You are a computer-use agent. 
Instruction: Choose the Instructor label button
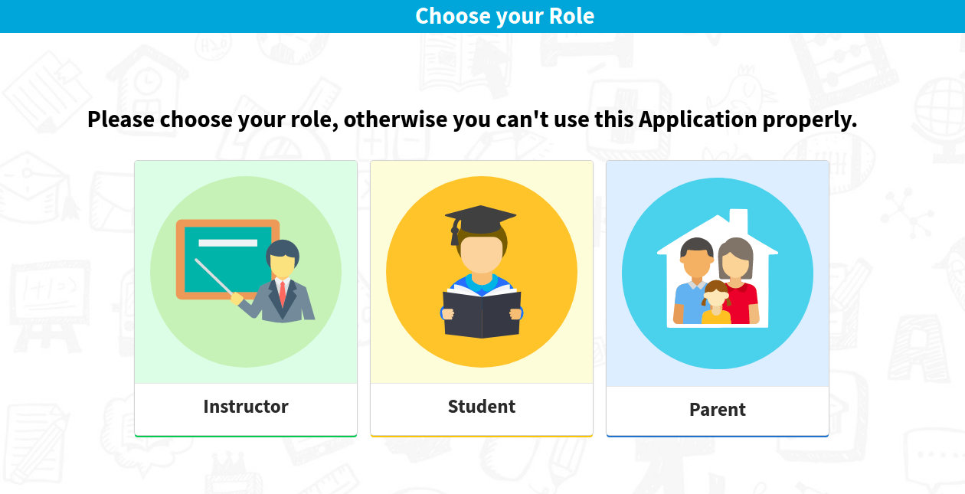coord(246,407)
